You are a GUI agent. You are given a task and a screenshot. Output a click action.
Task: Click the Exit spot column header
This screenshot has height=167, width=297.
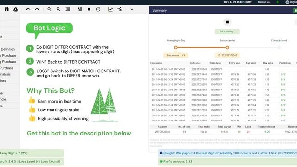pyautogui.click(x=251, y=63)
